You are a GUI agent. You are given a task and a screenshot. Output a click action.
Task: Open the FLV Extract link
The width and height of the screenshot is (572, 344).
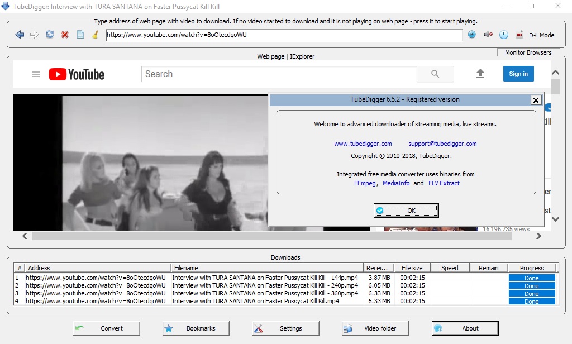444,184
